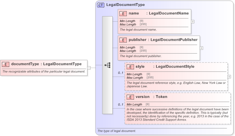Image resolution: width=235 pixels, height=136 pixels.
Task: Click 'The legal document name.' description
Action: point(138,30)
